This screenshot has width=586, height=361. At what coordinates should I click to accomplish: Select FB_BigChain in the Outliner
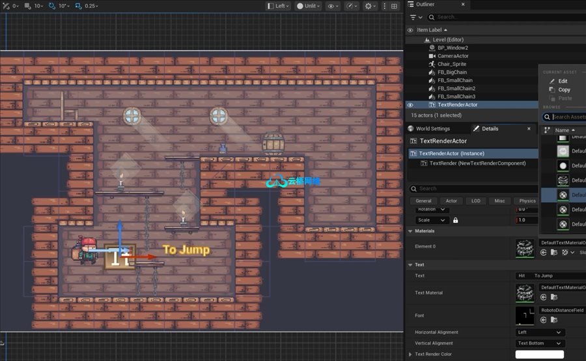[452, 72]
